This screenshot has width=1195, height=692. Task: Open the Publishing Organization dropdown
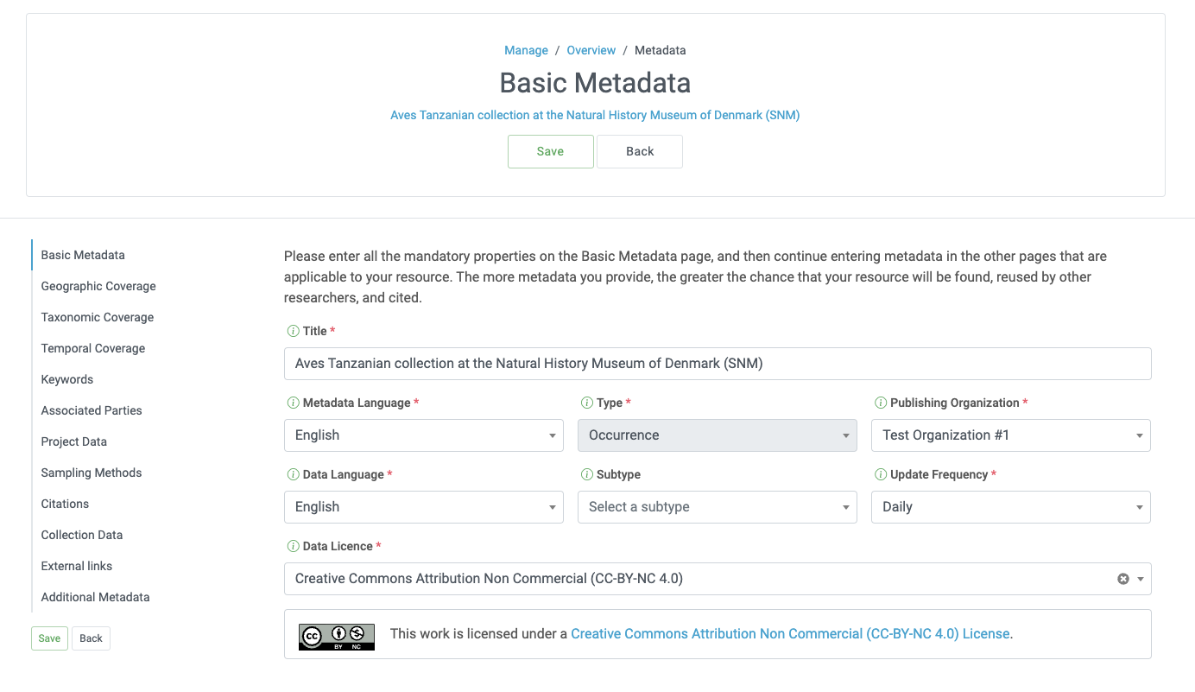coord(1011,435)
